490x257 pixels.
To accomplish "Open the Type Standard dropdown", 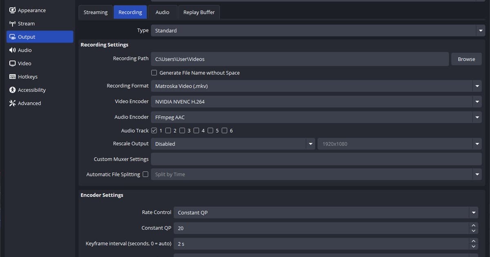I will point(318,31).
